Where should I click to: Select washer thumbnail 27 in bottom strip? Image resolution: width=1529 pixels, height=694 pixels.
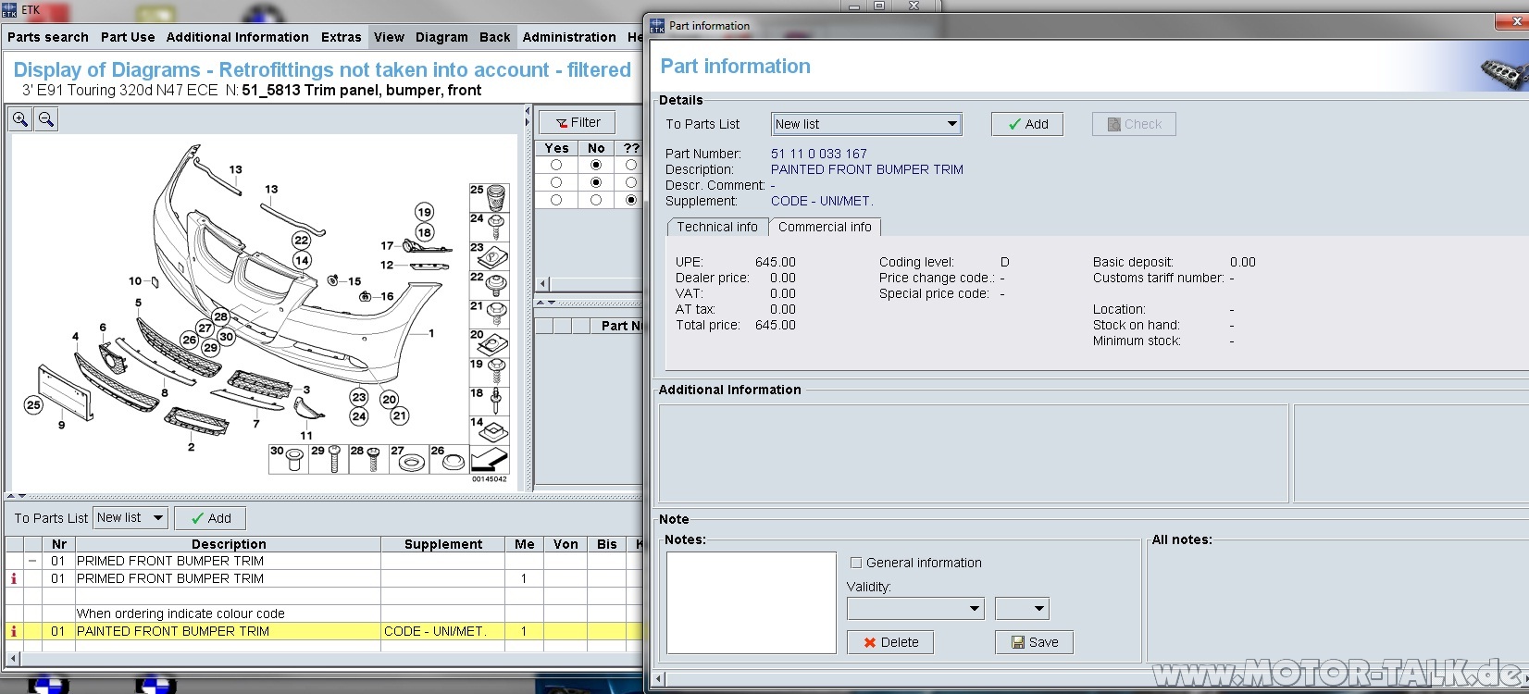coord(410,459)
